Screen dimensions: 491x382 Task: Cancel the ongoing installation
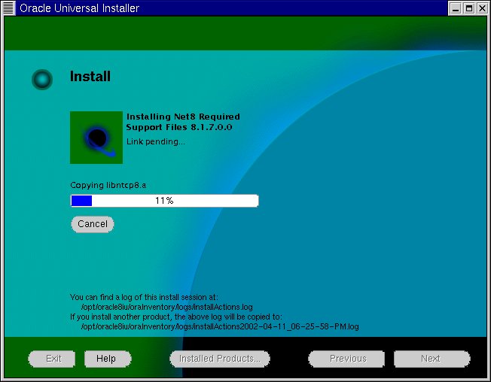click(93, 224)
